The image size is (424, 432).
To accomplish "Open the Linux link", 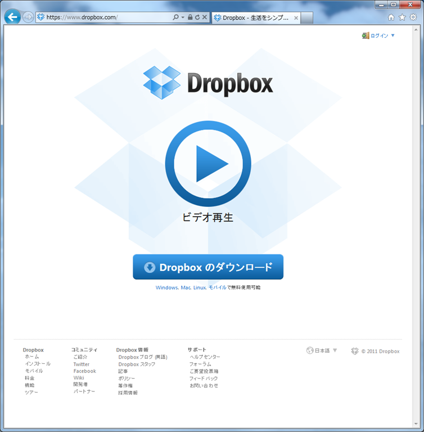I will [200, 287].
